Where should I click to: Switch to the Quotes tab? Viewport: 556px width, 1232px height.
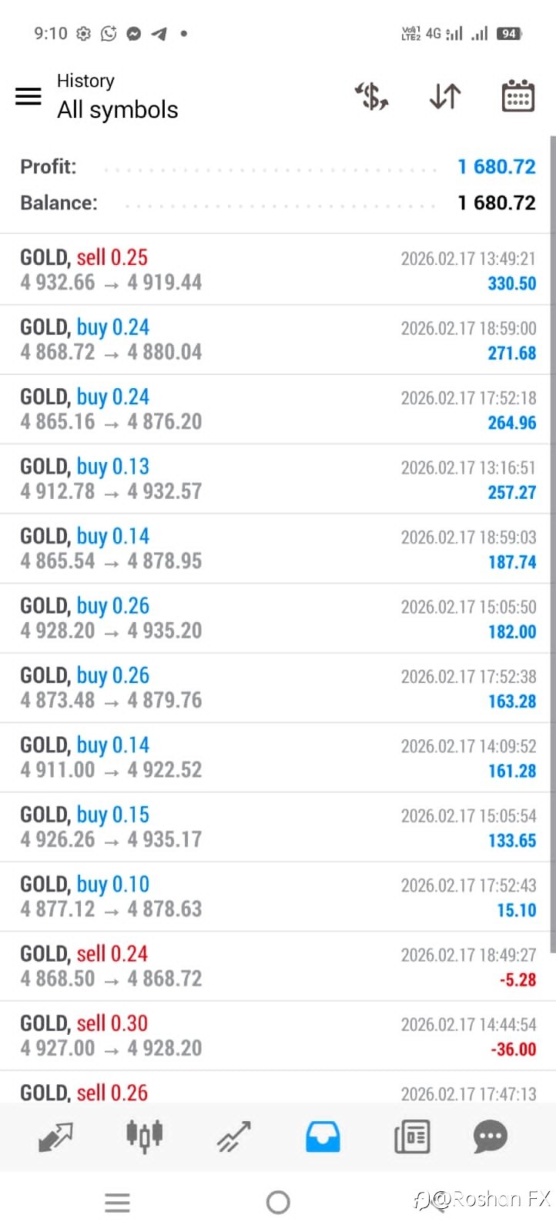click(55, 1137)
